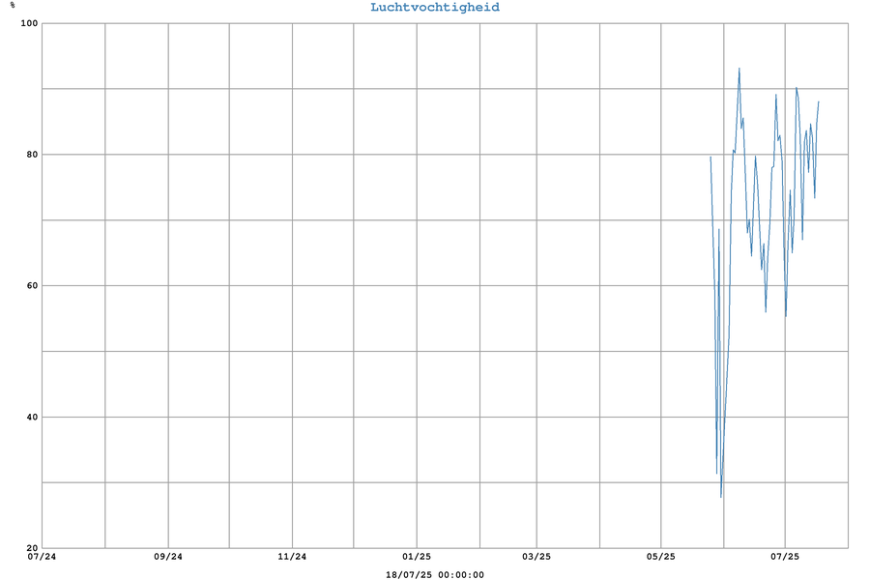Click the 03/25 x-axis label
This screenshot has width=870, height=580.
click(x=536, y=557)
